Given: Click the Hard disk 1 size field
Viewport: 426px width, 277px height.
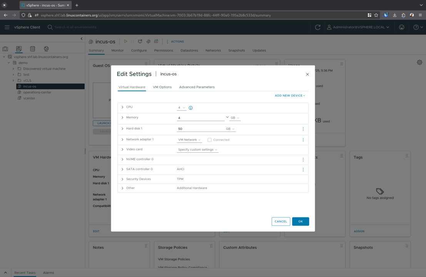Looking at the screenshot, I should pos(200,129).
